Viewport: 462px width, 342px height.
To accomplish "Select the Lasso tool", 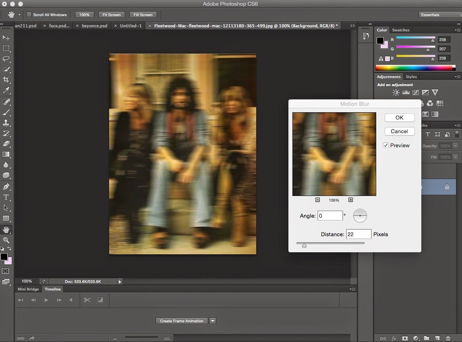I will coord(6,59).
